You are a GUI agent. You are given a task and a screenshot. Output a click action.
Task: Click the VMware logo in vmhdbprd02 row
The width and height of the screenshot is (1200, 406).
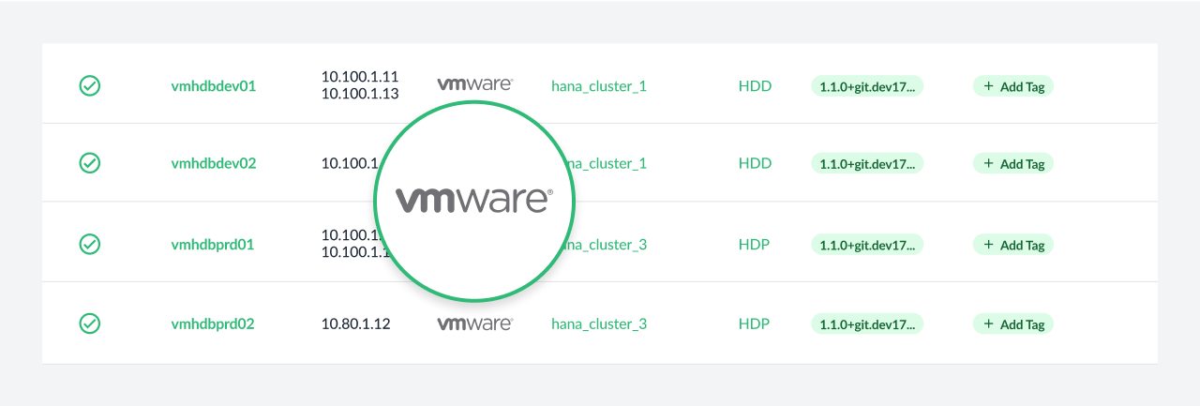[x=474, y=323]
